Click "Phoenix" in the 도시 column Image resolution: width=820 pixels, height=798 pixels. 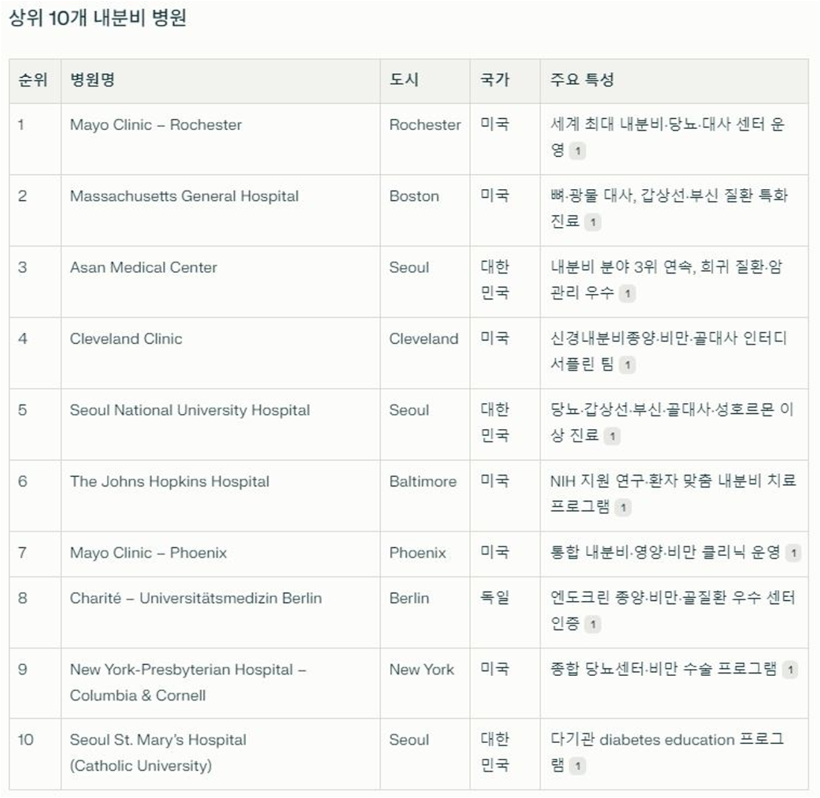pos(418,553)
